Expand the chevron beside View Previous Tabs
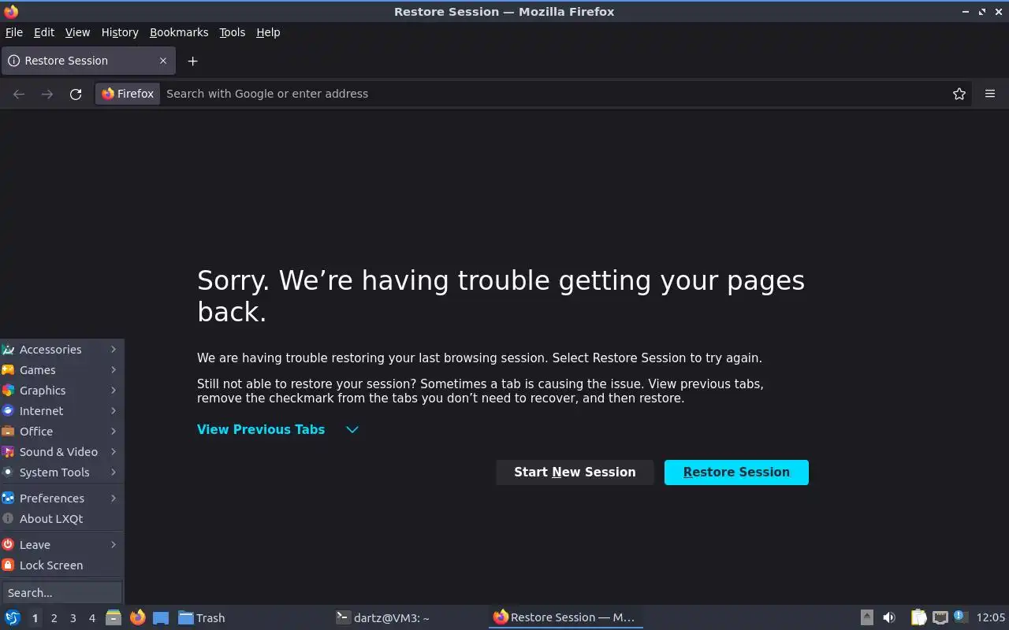This screenshot has width=1009, height=630. [352, 429]
